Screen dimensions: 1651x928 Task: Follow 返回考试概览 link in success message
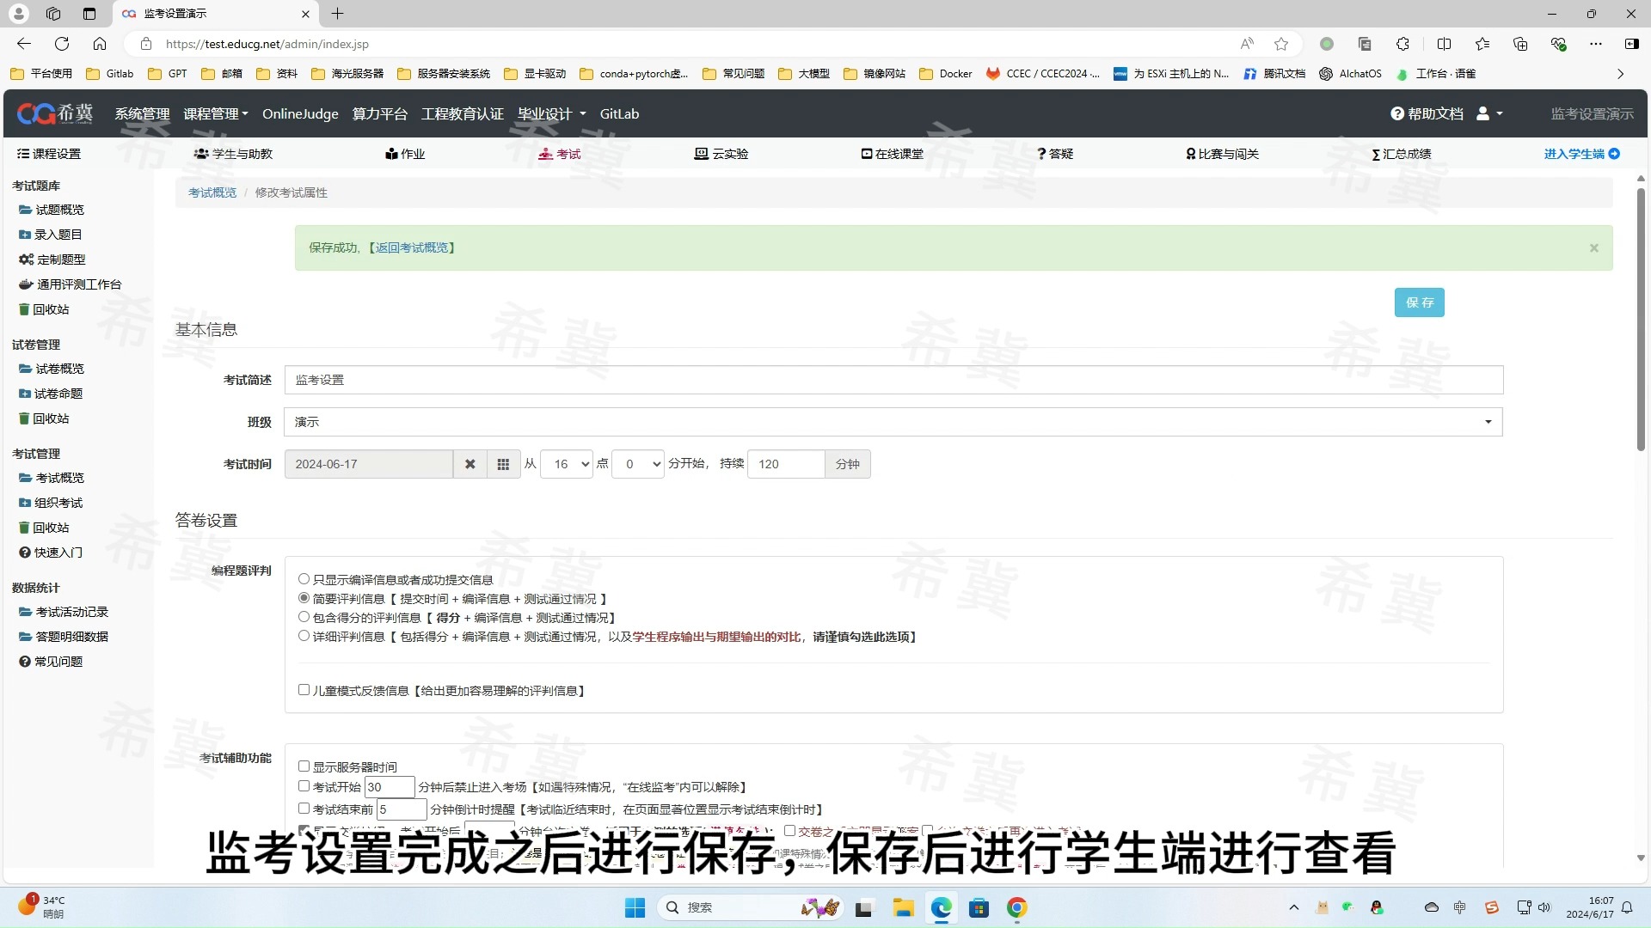pos(411,247)
